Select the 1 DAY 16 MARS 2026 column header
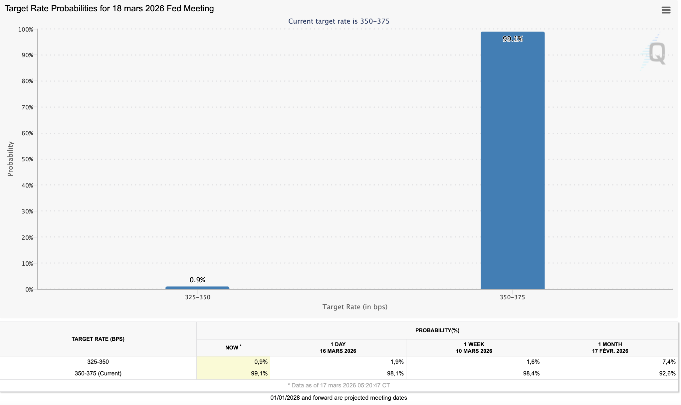 (x=338, y=347)
